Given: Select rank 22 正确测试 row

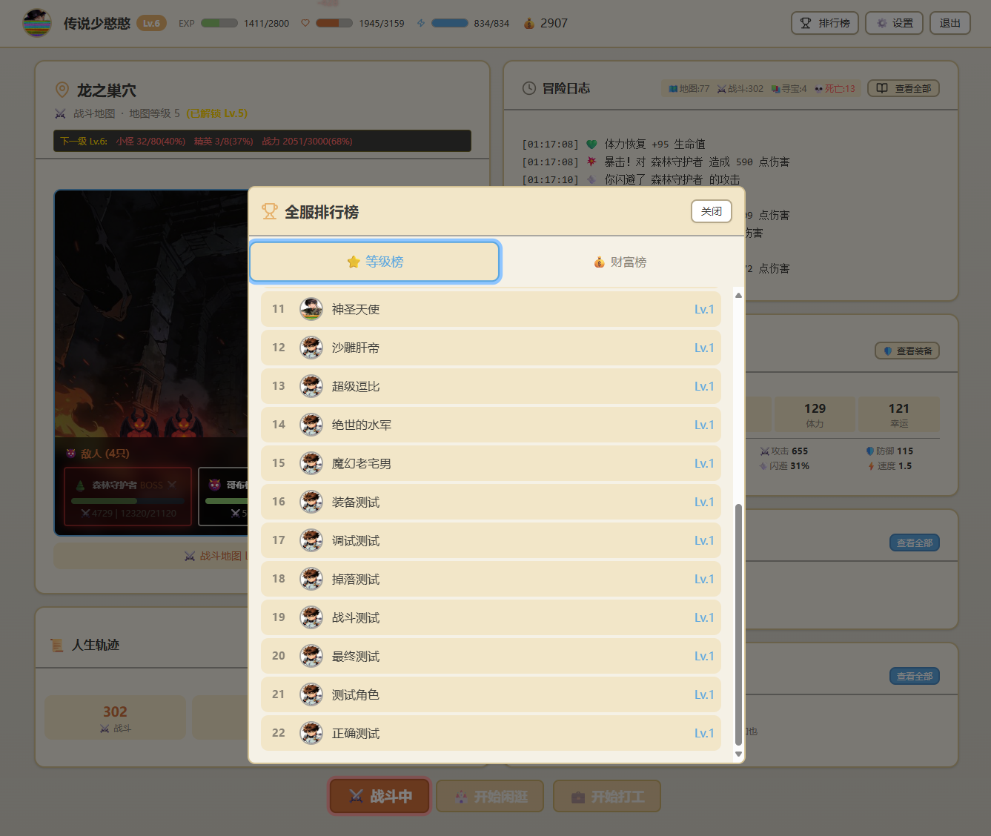Looking at the screenshot, I should coord(491,733).
